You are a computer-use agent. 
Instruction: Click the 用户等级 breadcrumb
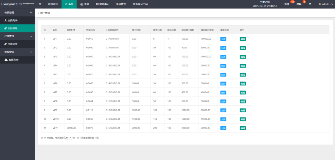(45, 13)
